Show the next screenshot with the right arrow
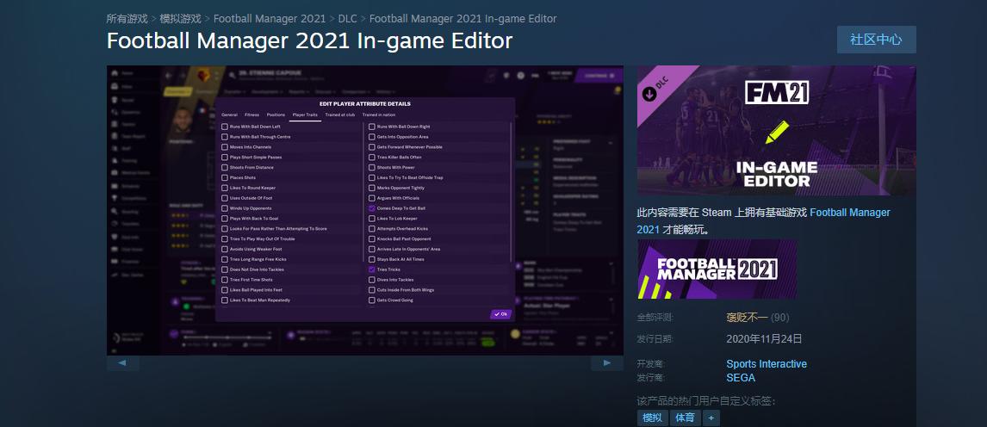987x427 pixels. 607,362
